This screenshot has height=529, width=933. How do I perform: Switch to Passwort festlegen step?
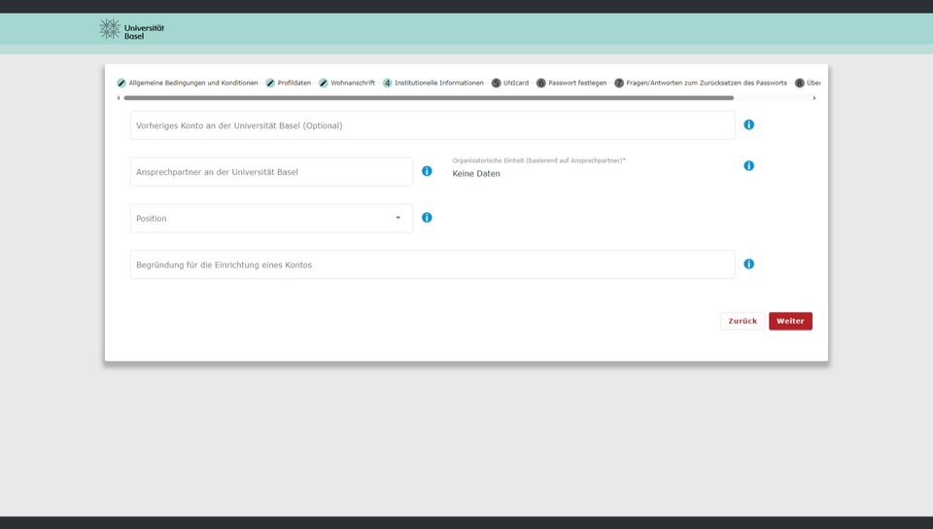tap(576, 84)
